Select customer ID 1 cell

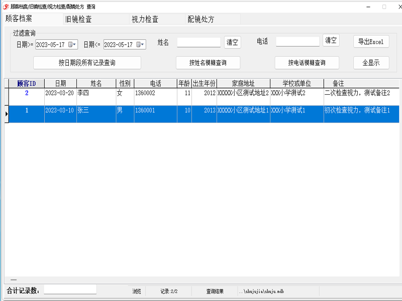[x=27, y=114]
